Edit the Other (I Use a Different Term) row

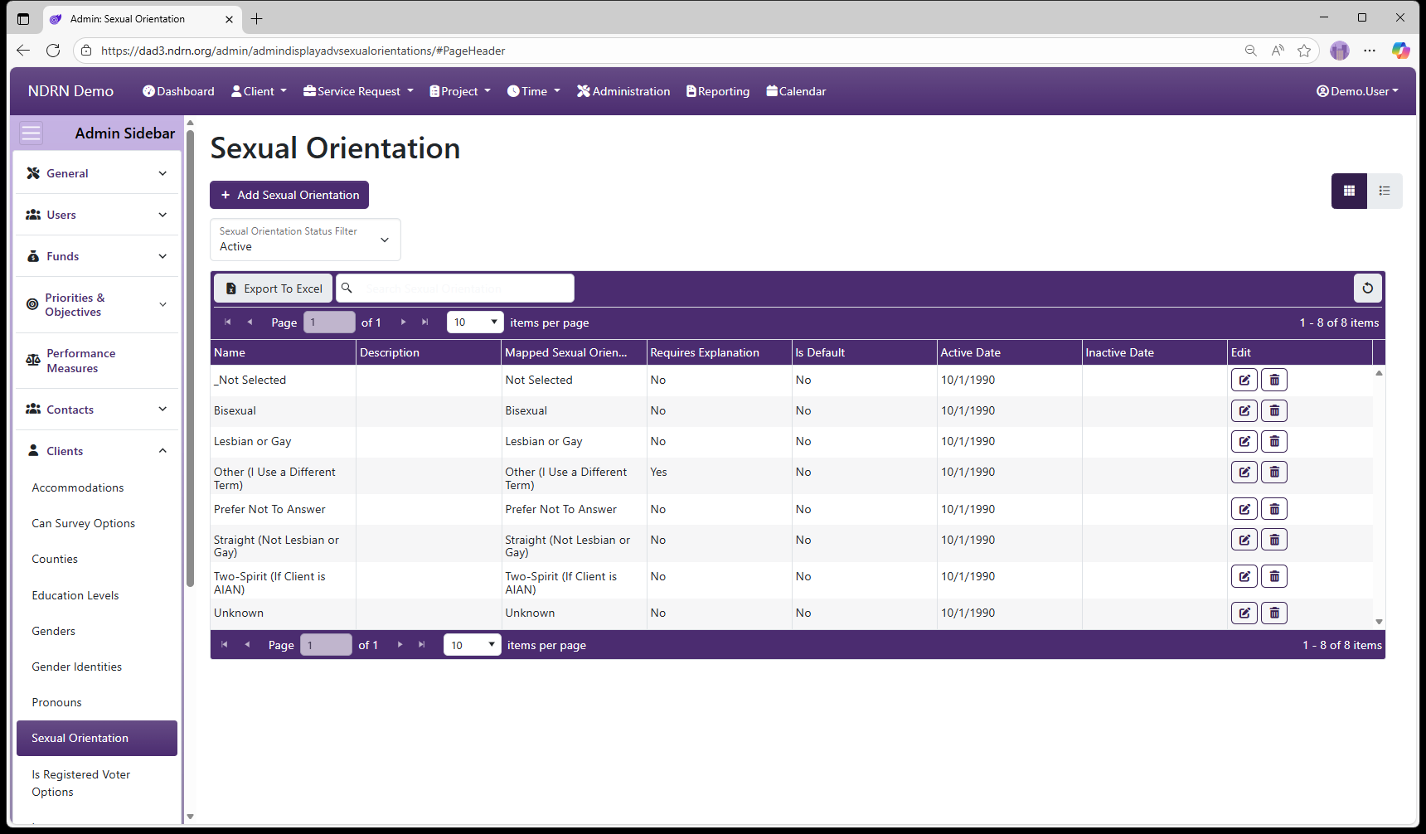[1244, 472]
